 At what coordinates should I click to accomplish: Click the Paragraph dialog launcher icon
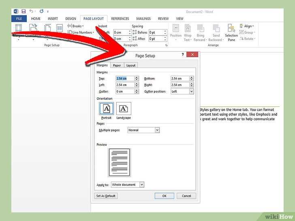[166, 45]
